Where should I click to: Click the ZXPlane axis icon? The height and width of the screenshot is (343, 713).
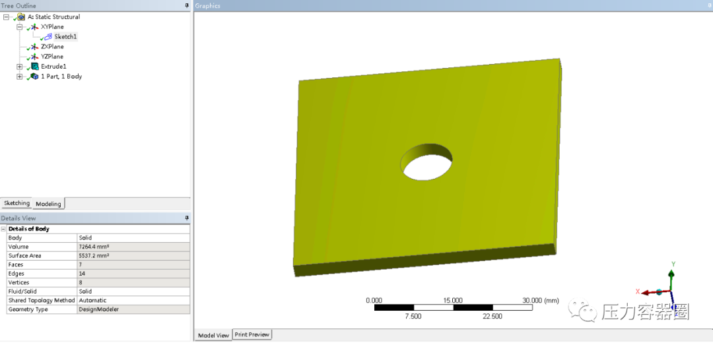[34, 47]
